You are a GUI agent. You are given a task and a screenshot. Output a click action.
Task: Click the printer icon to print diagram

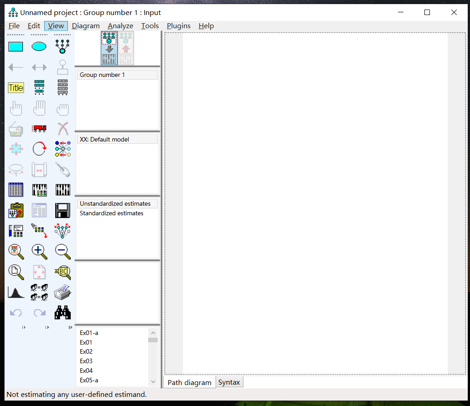(x=62, y=293)
